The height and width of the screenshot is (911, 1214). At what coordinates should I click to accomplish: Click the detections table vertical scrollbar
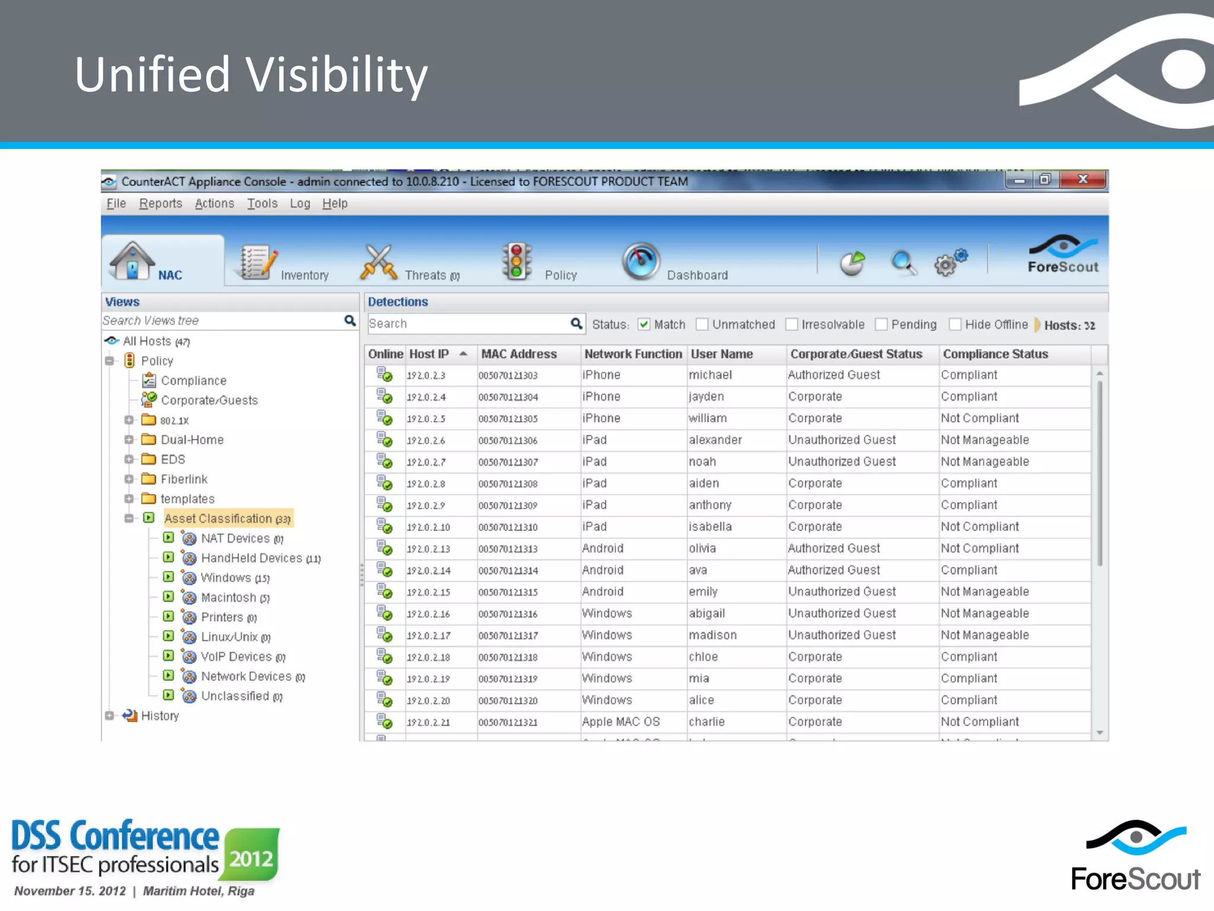coord(1100,473)
